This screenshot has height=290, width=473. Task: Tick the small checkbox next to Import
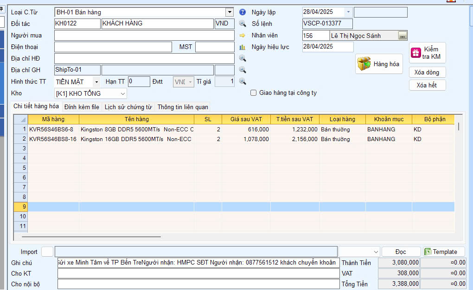point(47,252)
